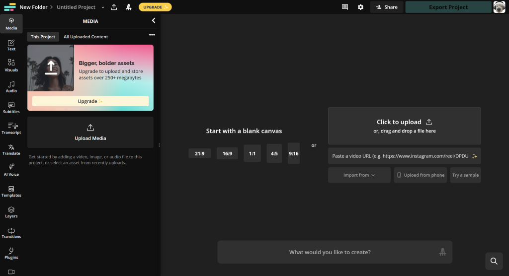Select the This Project tab
Viewport: 509px width, 276px height.
click(43, 37)
